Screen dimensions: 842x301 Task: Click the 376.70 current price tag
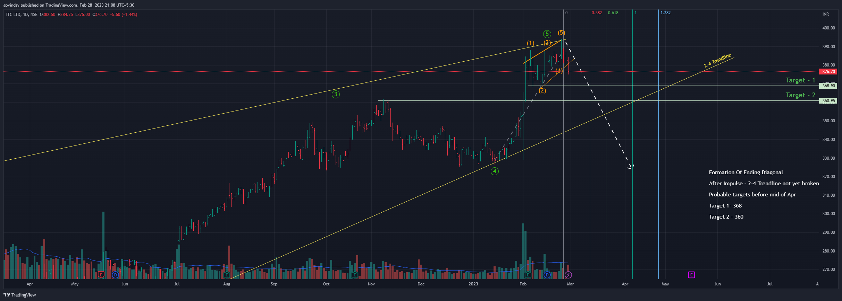[828, 72]
